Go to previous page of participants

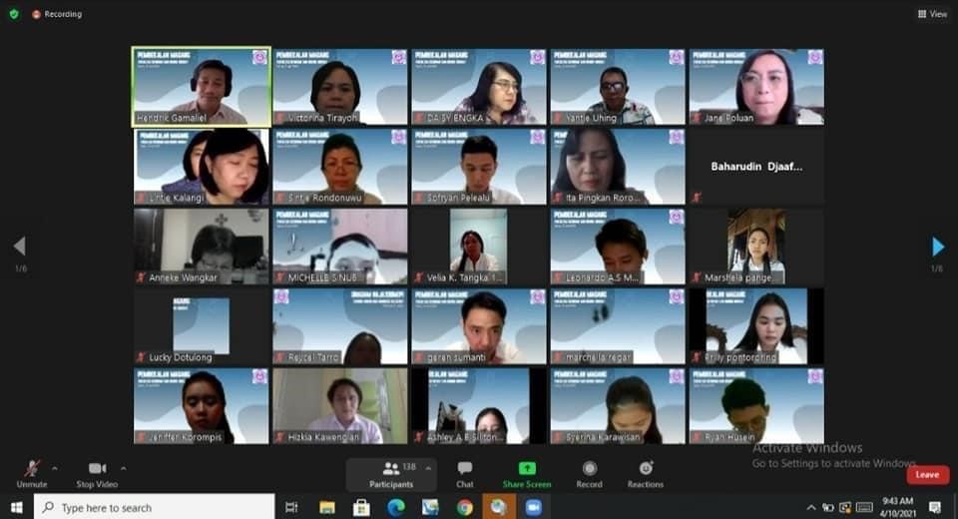19,247
